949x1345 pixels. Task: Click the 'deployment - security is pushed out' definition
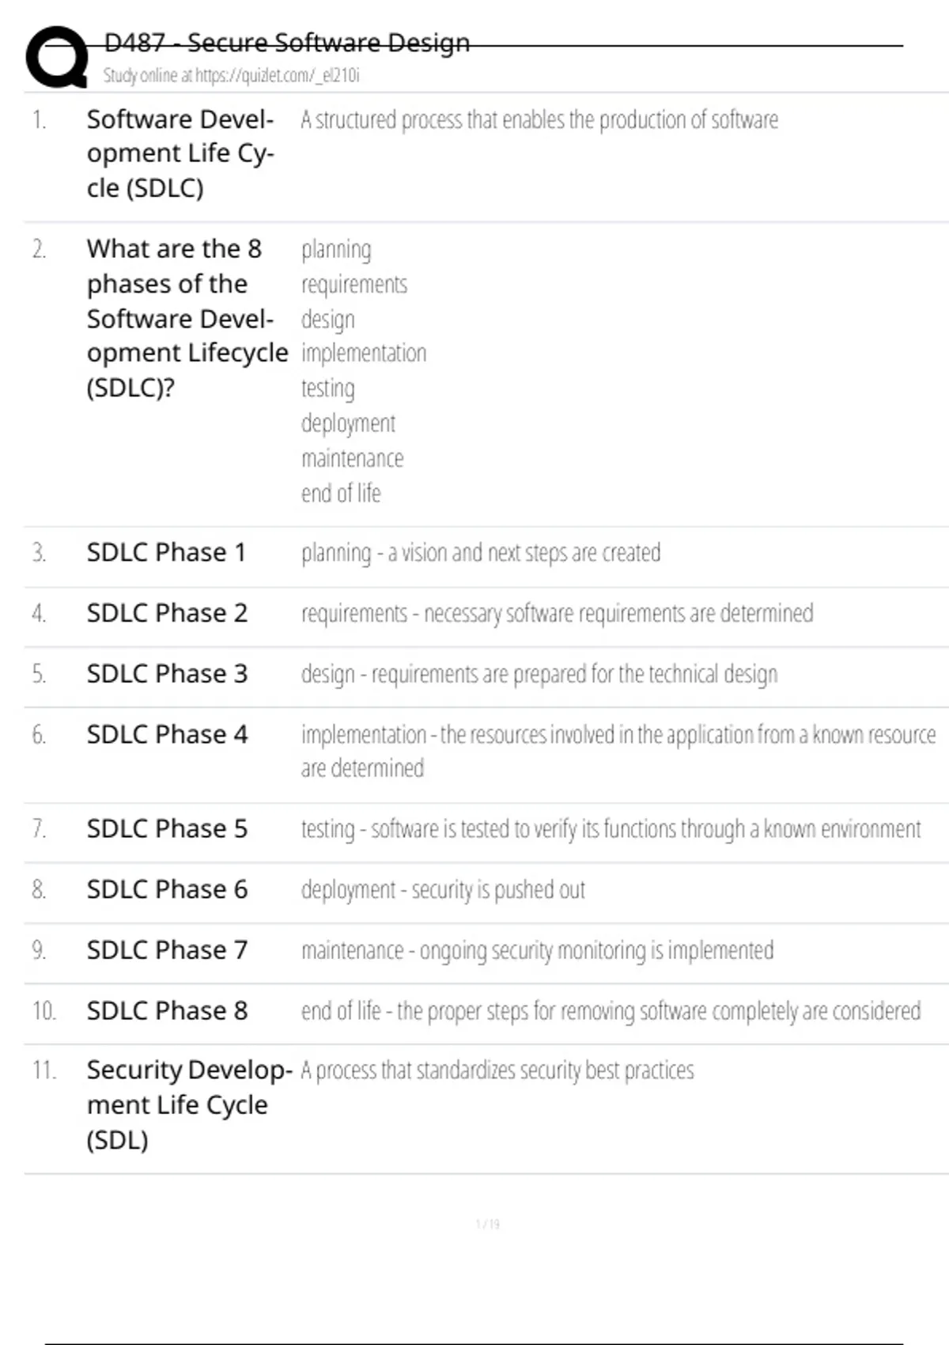tap(443, 890)
